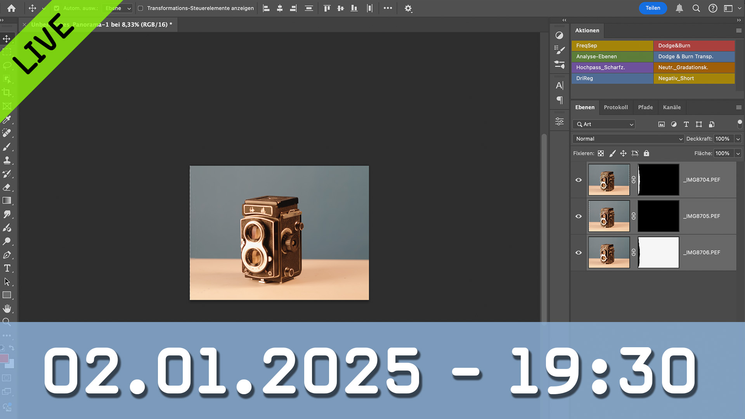745x419 pixels.
Task: Switch to the Pfade tab
Action: [x=646, y=107]
